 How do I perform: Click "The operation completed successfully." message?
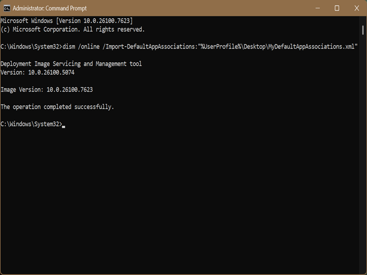point(57,107)
